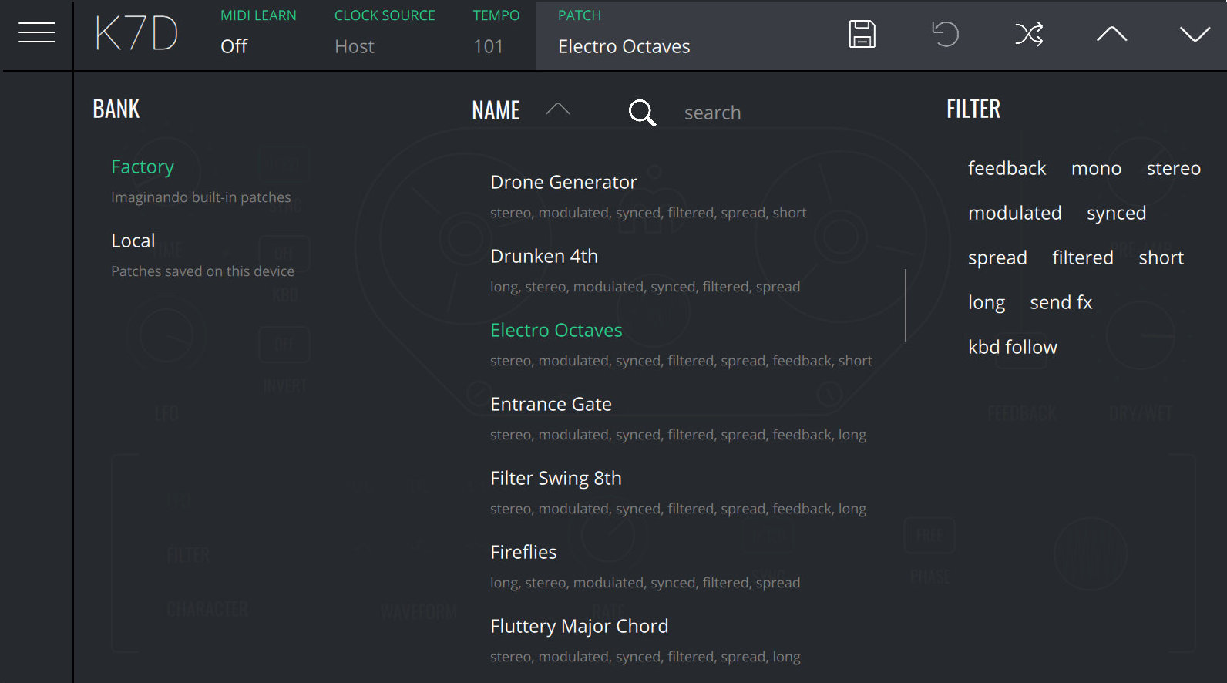Image resolution: width=1227 pixels, height=683 pixels.
Task: Go to next patch with down arrow
Action: 1195,34
